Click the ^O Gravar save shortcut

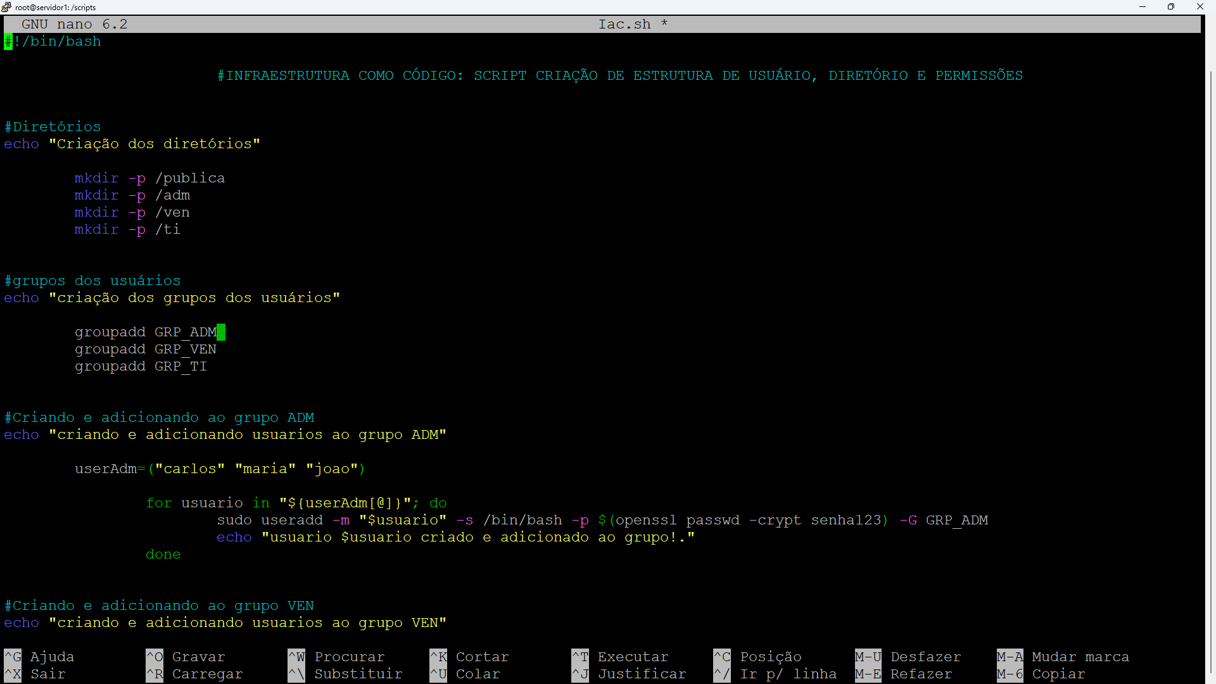point(186,657)
